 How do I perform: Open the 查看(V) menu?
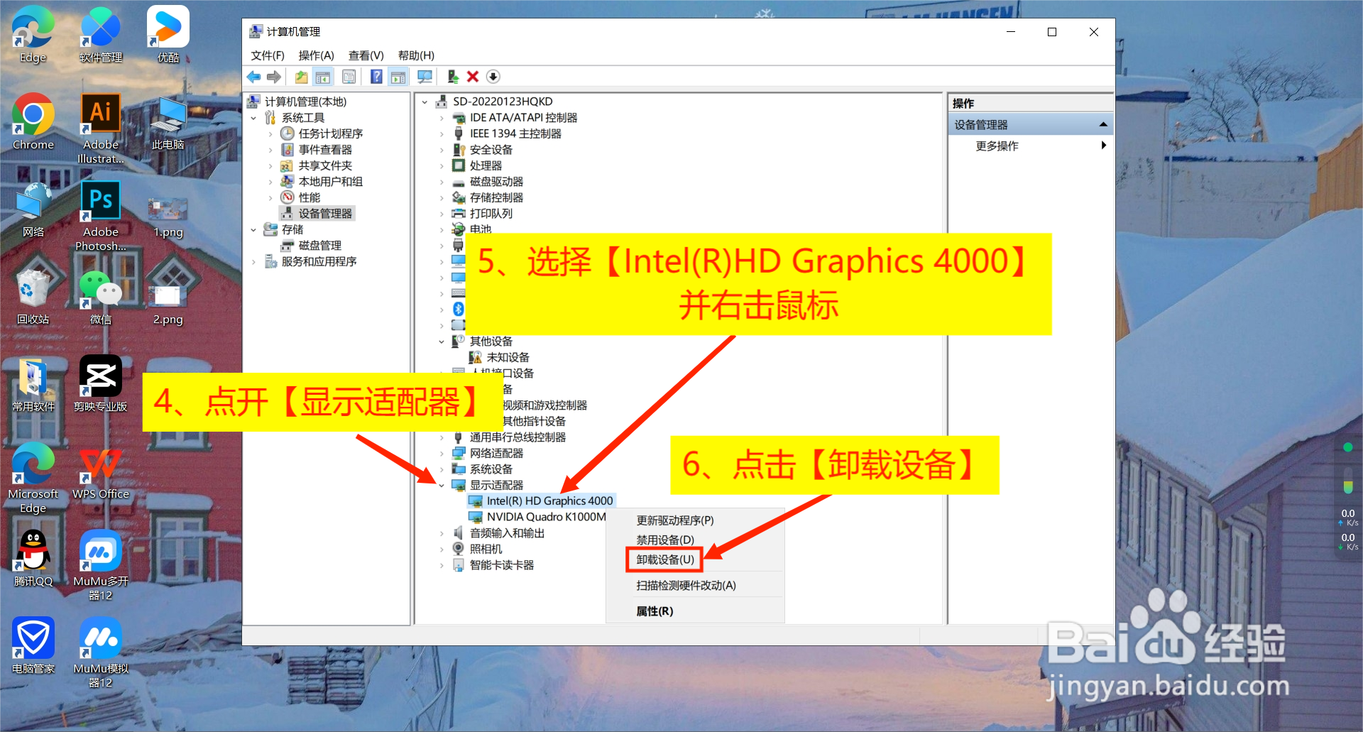[x=366, y=55]
